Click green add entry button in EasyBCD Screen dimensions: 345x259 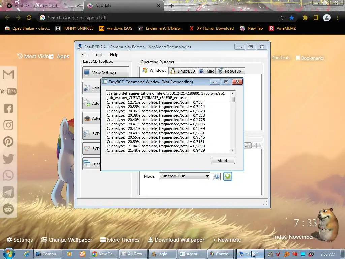(228, 176)
